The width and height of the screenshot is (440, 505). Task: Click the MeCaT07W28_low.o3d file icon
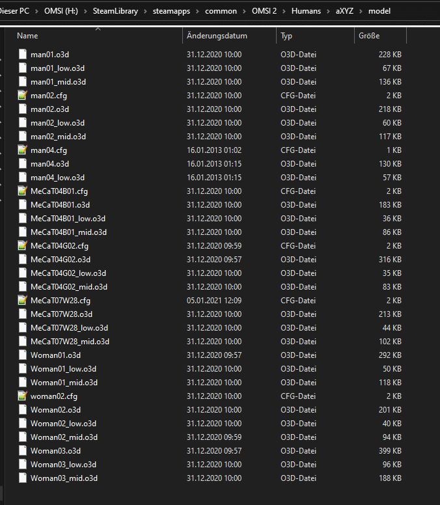tap(23, 328)
